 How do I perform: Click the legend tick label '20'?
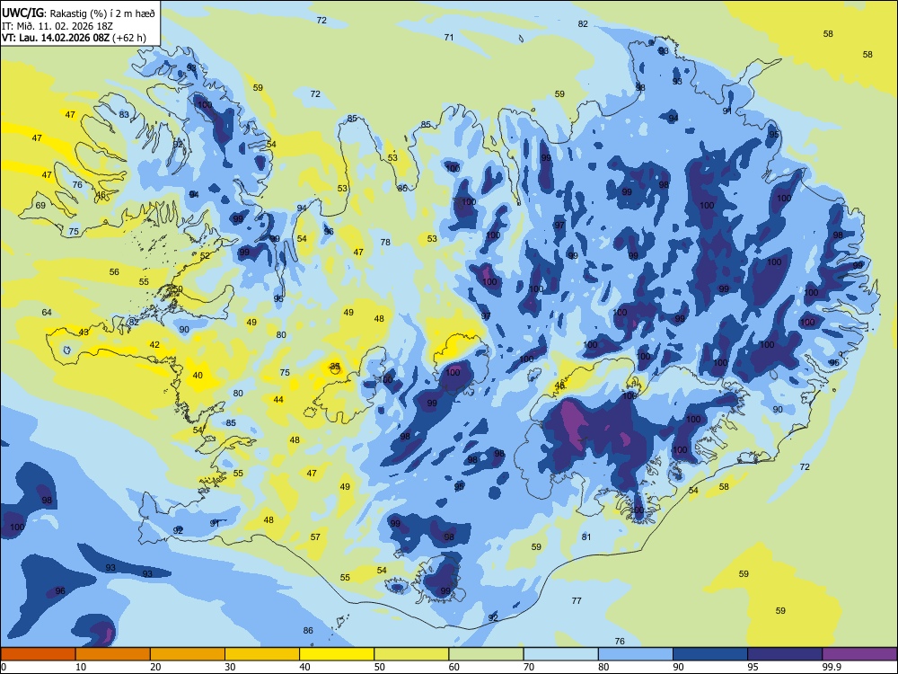tap(155, 667)
